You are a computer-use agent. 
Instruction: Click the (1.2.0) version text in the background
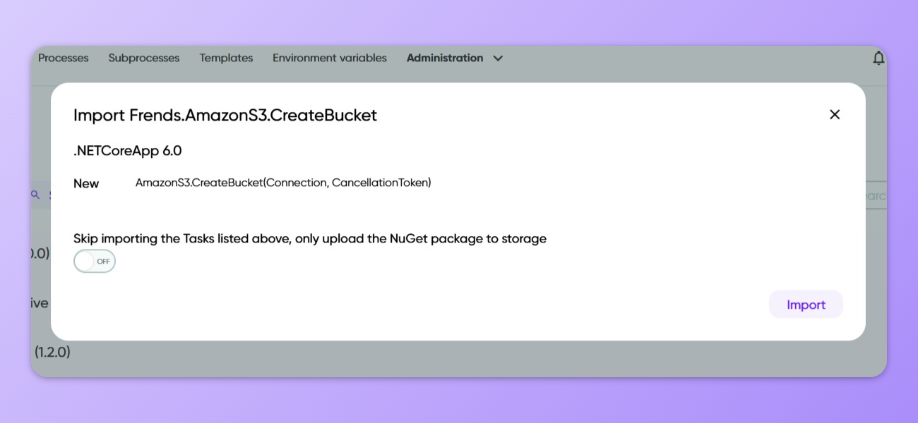point(52,351)
